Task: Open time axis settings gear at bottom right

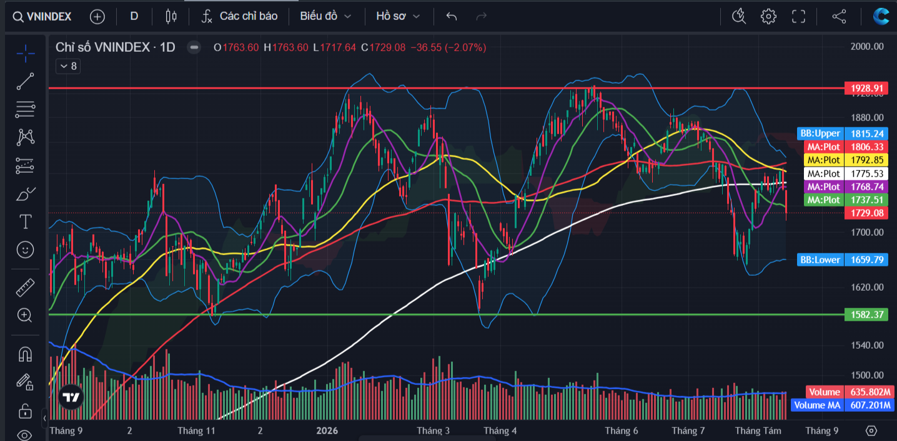Action: [x=871, y=430]
